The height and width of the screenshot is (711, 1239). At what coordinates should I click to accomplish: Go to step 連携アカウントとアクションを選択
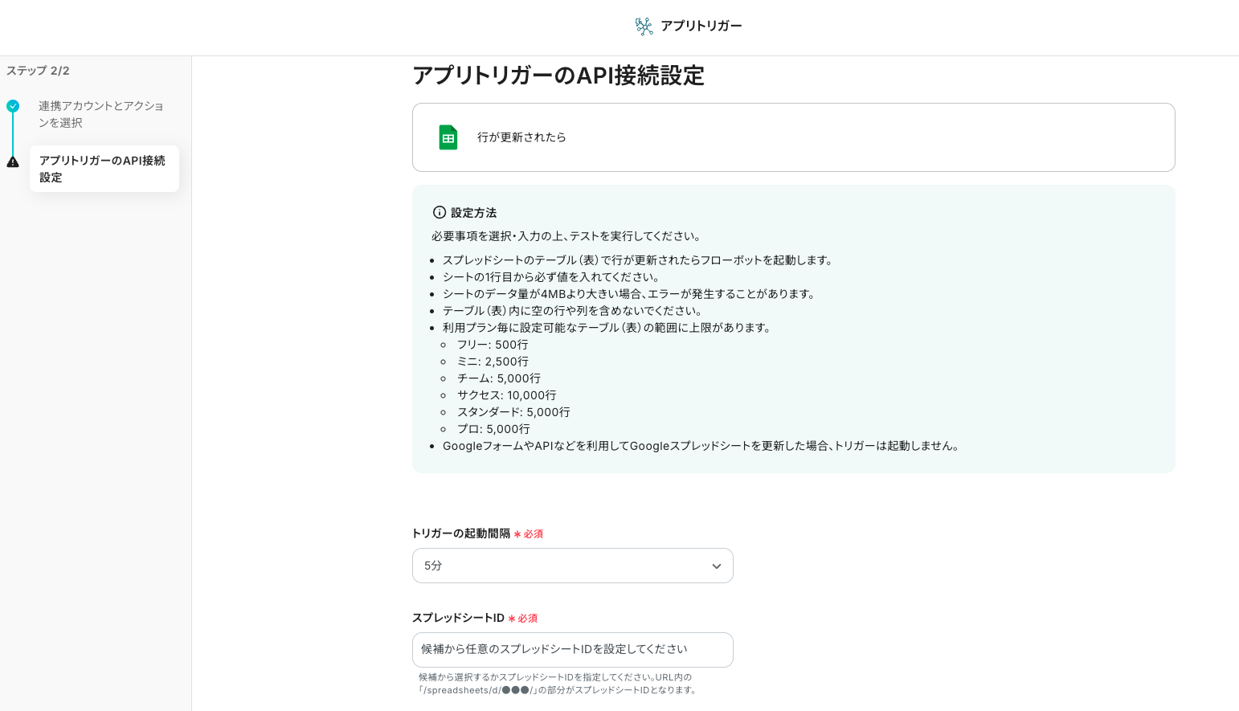tap(101, 114)
